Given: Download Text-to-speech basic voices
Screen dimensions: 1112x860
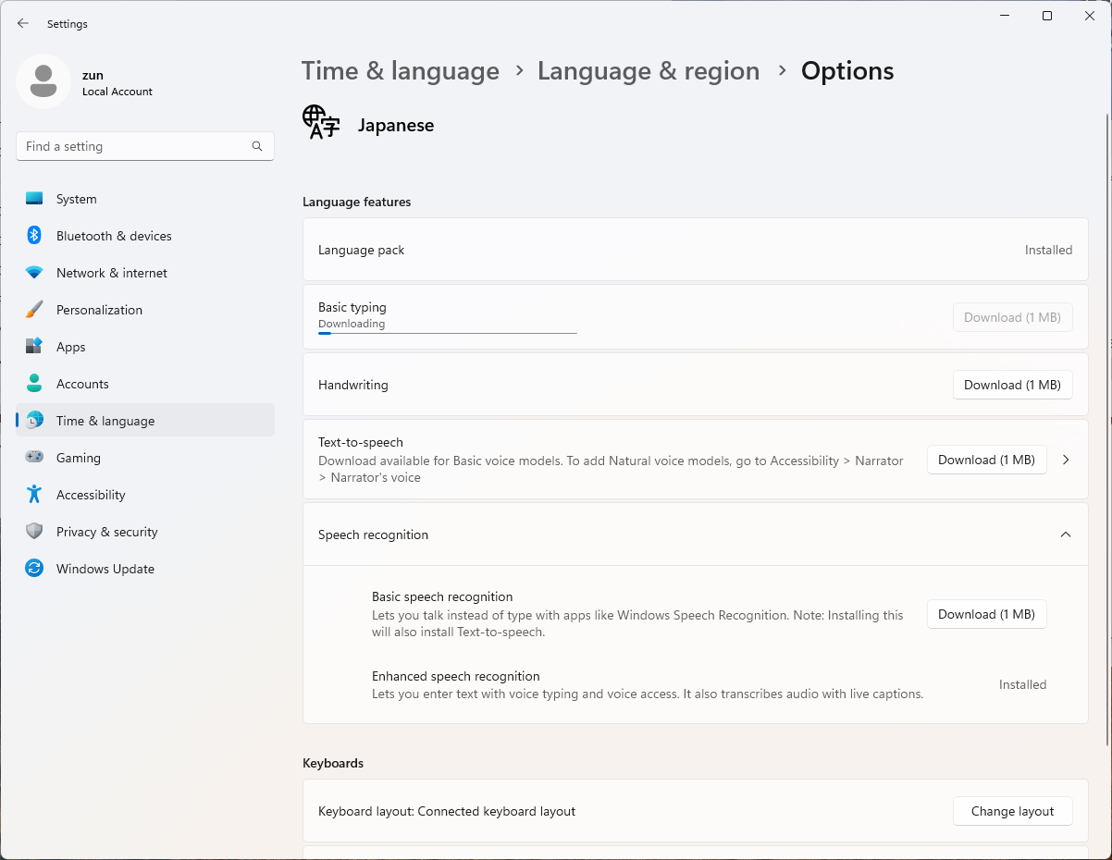Looking at the screenshot, I should coord(986,460).
